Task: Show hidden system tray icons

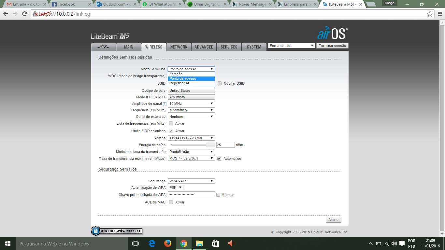Action: coord(370,243)
